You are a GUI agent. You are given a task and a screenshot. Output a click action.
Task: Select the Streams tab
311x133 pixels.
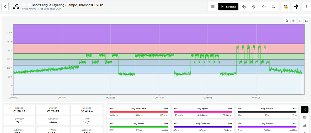pos(228,6)
